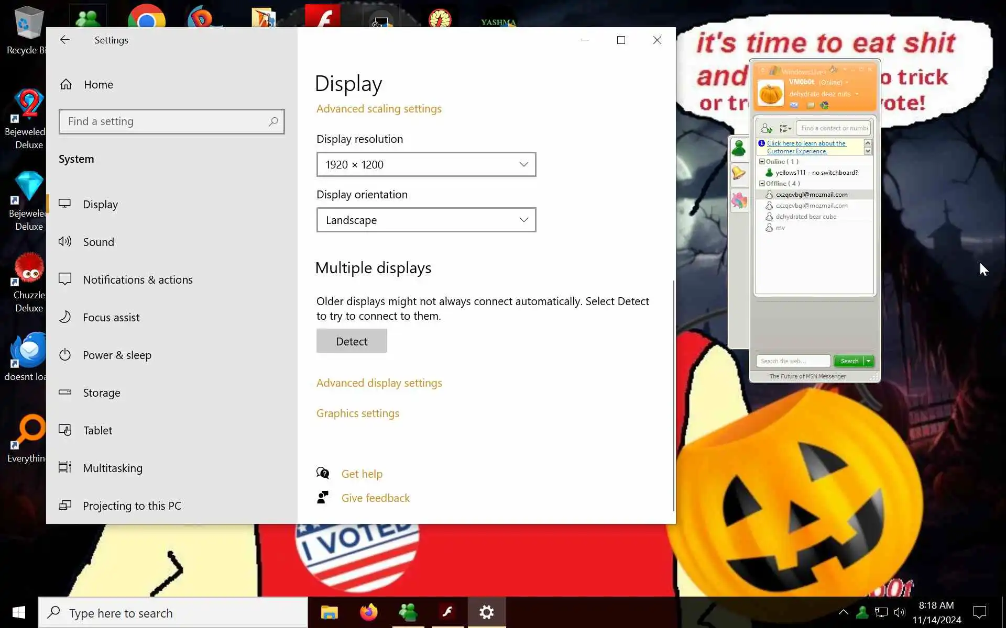Collapse the Online contacts group

click(x=762, y=162)
